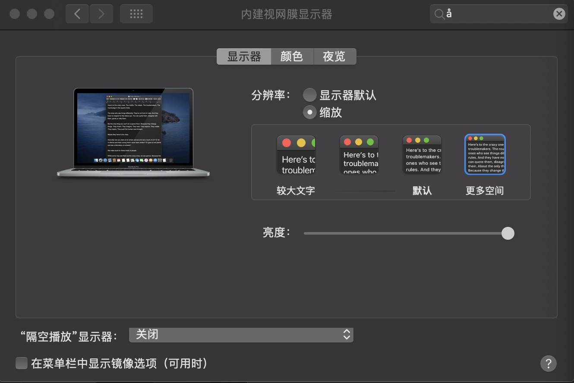
Task: Choose the 更多空间 resolution thumbnail
Action: point(485,155)
